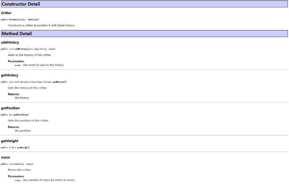
Task: Click 'Adds to the history of this critter' text
Action: (x=30, y=55)
